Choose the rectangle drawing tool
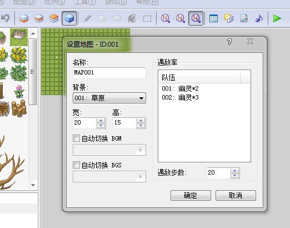Viewport: 290px width, 228px height. click(x=102, y=18)
